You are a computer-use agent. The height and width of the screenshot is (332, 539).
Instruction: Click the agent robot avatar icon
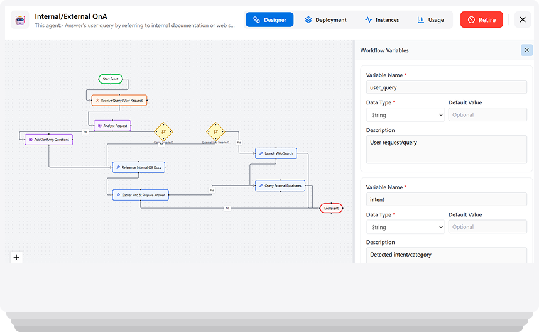20,20
